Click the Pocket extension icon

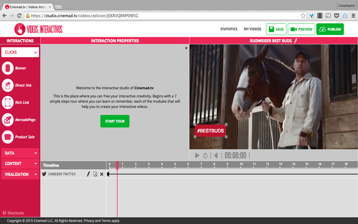point(337,15)
